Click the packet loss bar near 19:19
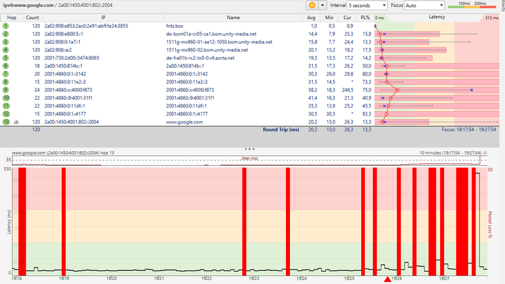Screen dimensions: 505x284 pyautogui.click(x=63, y=222)
